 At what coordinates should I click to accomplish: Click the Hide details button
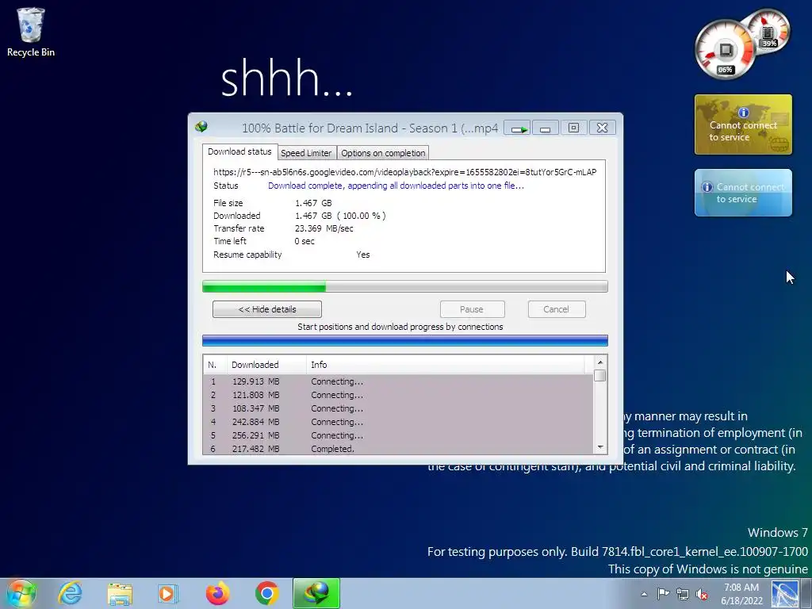coord(267,309)
